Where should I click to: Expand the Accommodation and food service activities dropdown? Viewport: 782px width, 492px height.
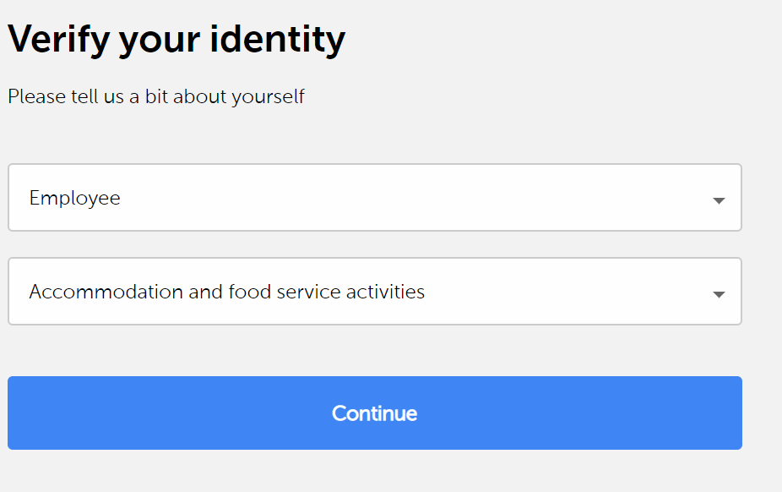[x=374, y=292]
